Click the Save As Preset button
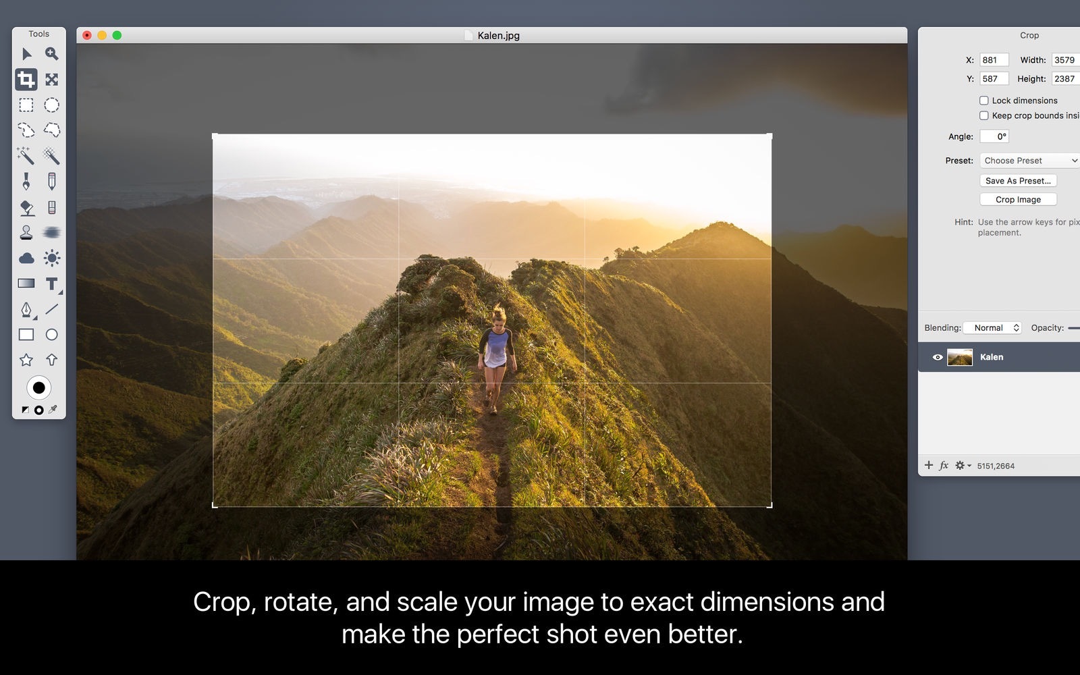The width and height of the screenshot is (1080, 675). [x=1018, y=181]
